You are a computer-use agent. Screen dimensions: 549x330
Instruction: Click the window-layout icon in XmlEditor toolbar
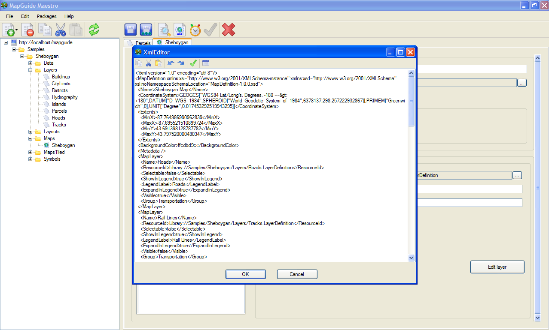coord(206,63)
